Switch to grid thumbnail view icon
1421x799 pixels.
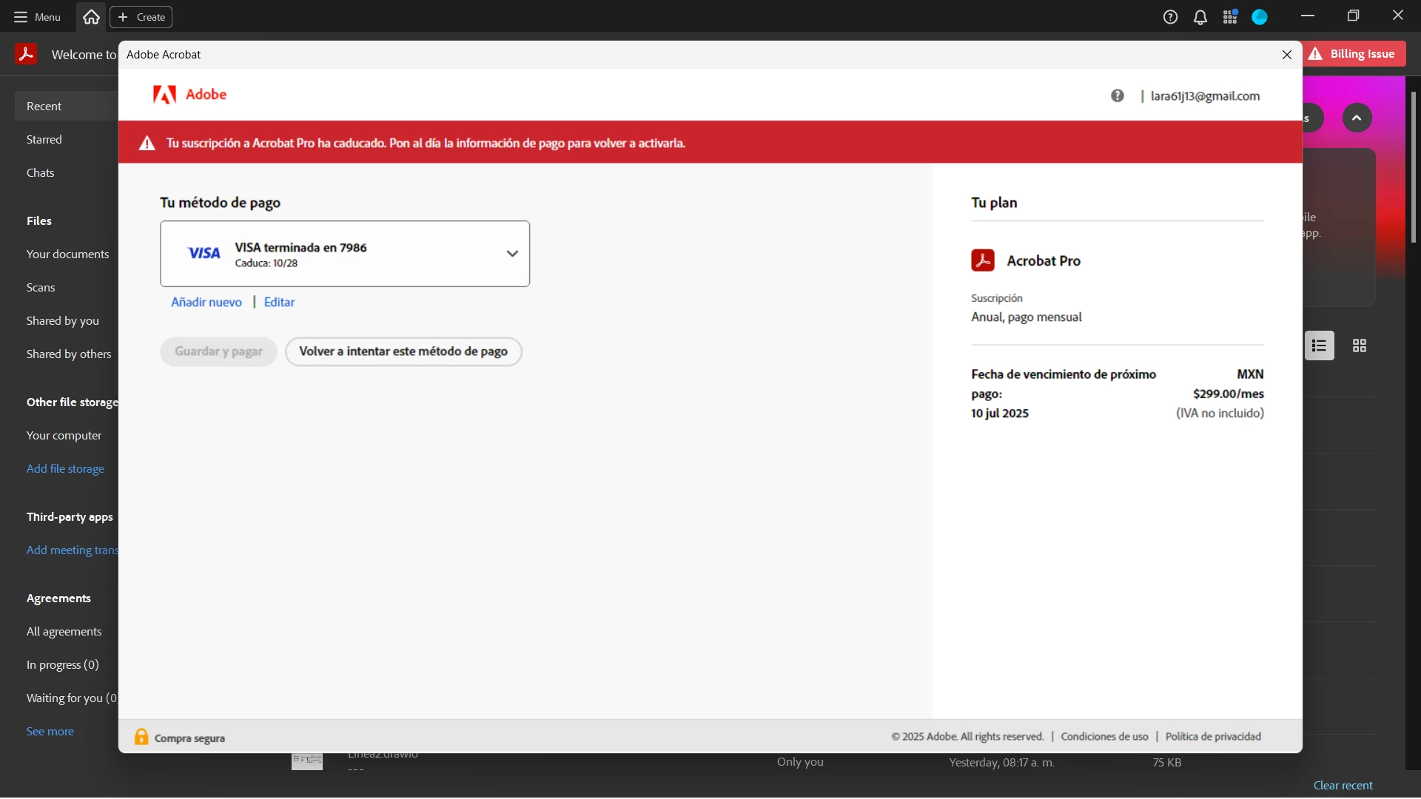(x=1360, y=345)
